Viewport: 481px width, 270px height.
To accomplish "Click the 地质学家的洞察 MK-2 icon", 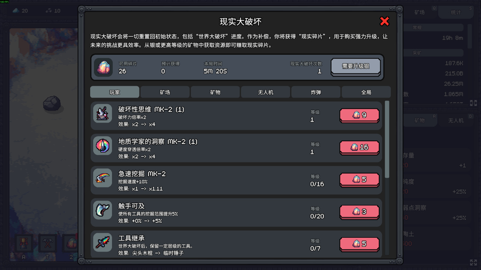I will [x=103, y=146].
